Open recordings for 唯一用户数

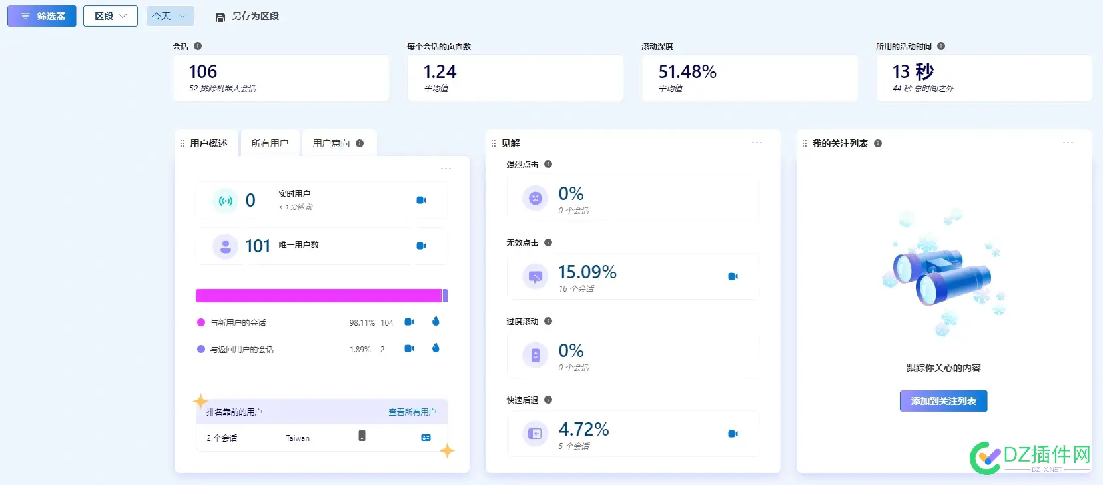(421, 246)
